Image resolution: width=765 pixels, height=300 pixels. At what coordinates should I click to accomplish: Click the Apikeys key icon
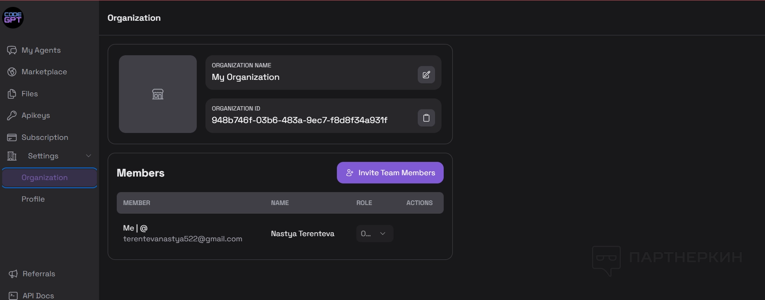click(x=12, y=115)
